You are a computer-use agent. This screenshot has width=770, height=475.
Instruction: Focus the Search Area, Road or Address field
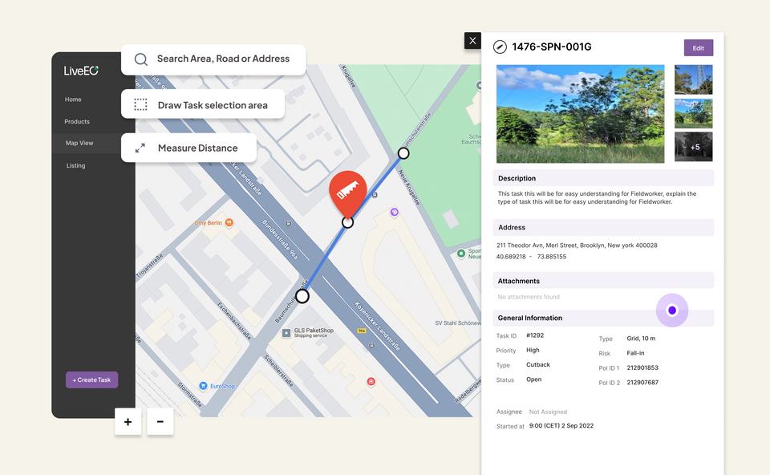213,59
